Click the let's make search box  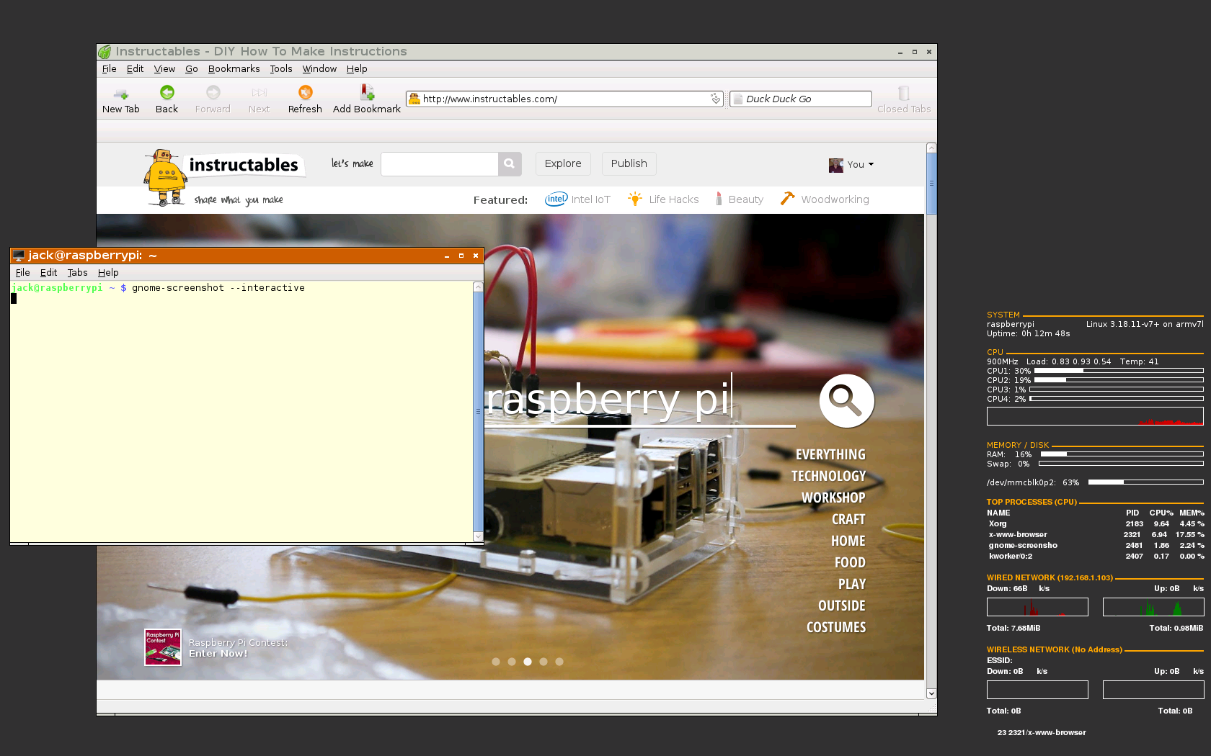point(440,163)
